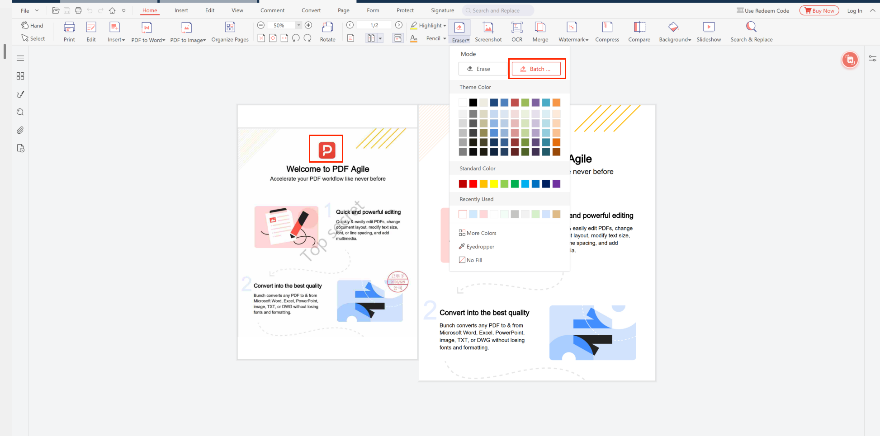Switch to the Convert tab
880x436 pixels.
pyautogui.click(x=311, y=10)
